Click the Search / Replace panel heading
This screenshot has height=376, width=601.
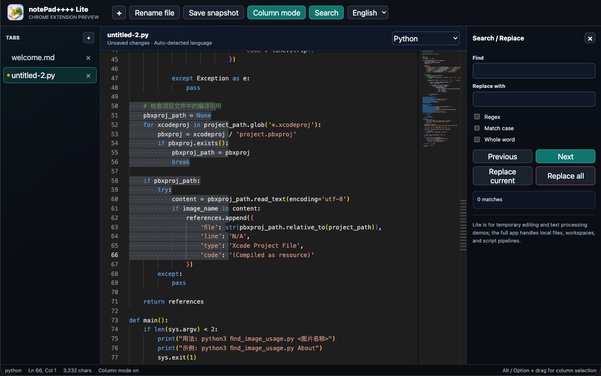(498, 39)
